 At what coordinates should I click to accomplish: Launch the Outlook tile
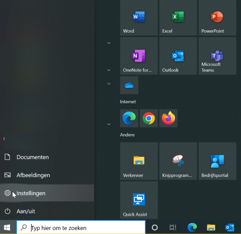[x=178, y=56]
